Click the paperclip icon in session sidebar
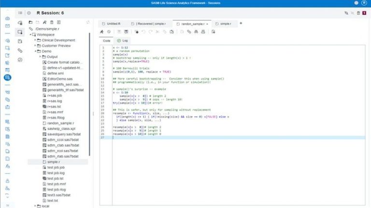The image size is (371, 208). (20, 50)
